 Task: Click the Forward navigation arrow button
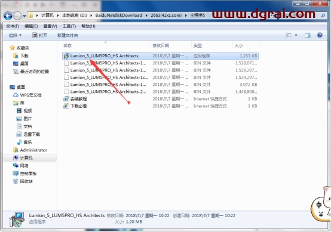pos(17,16)
